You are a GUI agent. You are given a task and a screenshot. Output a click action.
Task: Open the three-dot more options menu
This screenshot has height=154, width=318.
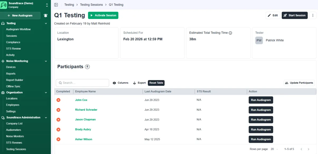tap(313, 15)
